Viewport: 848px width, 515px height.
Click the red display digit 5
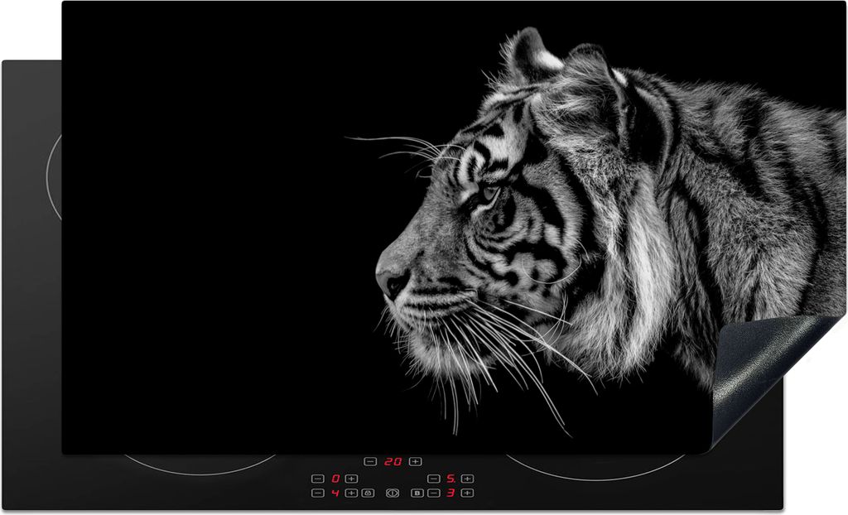point(451,479)
